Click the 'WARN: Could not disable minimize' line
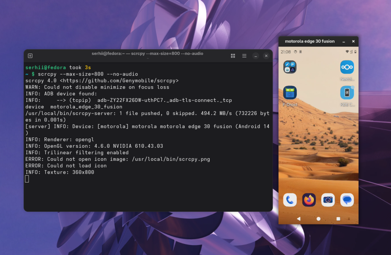Viewport: 391px width, 255px height. 97,87
